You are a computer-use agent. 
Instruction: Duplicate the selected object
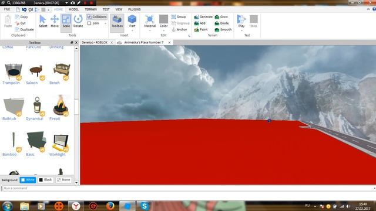(24, 29)
